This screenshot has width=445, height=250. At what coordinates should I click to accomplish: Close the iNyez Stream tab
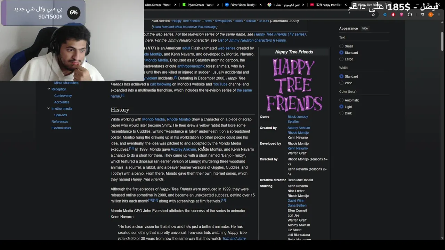[218, 5]
